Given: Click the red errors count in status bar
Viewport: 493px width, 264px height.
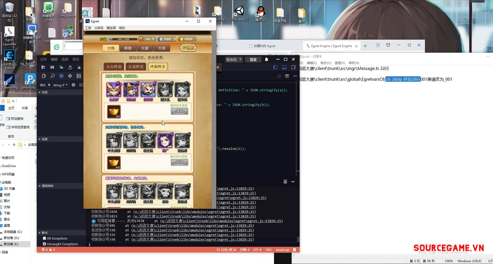Looking at the screenshot, I should [x=45, y=250].
